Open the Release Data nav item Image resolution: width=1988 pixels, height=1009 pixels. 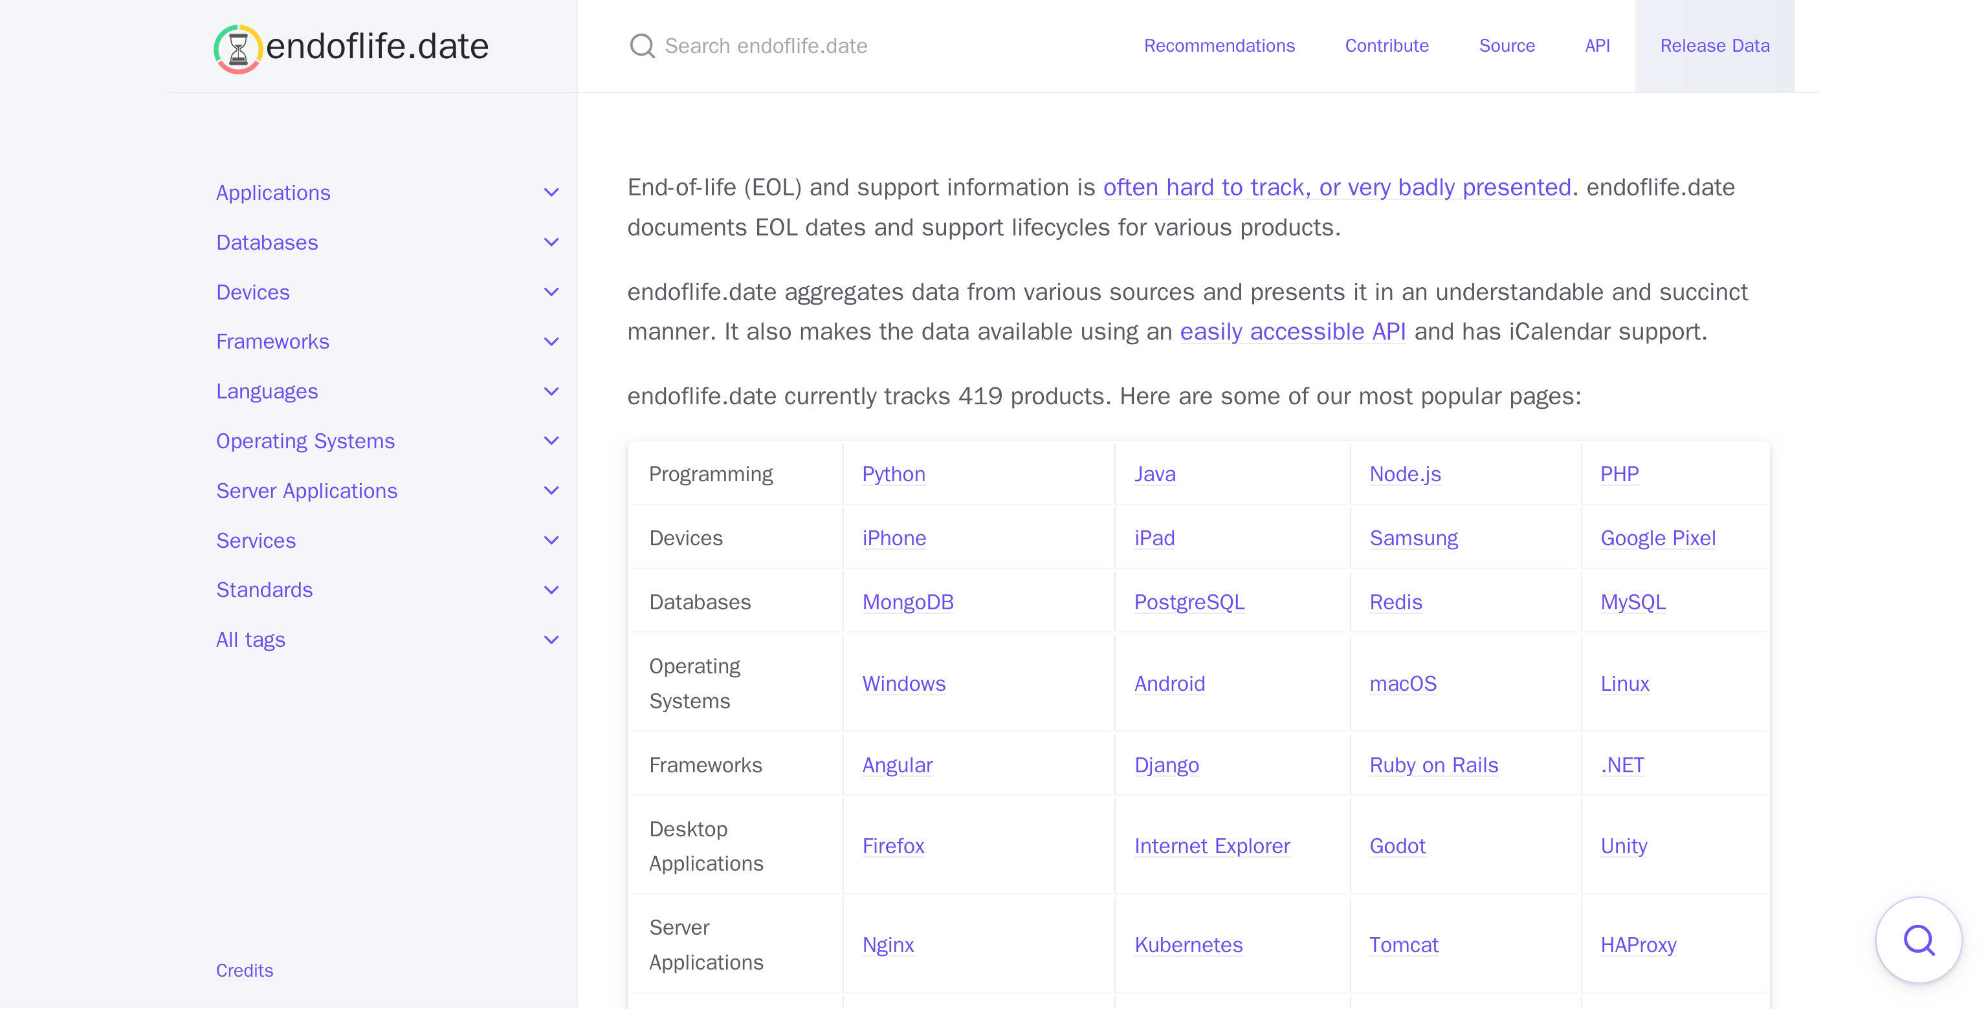1714,47
